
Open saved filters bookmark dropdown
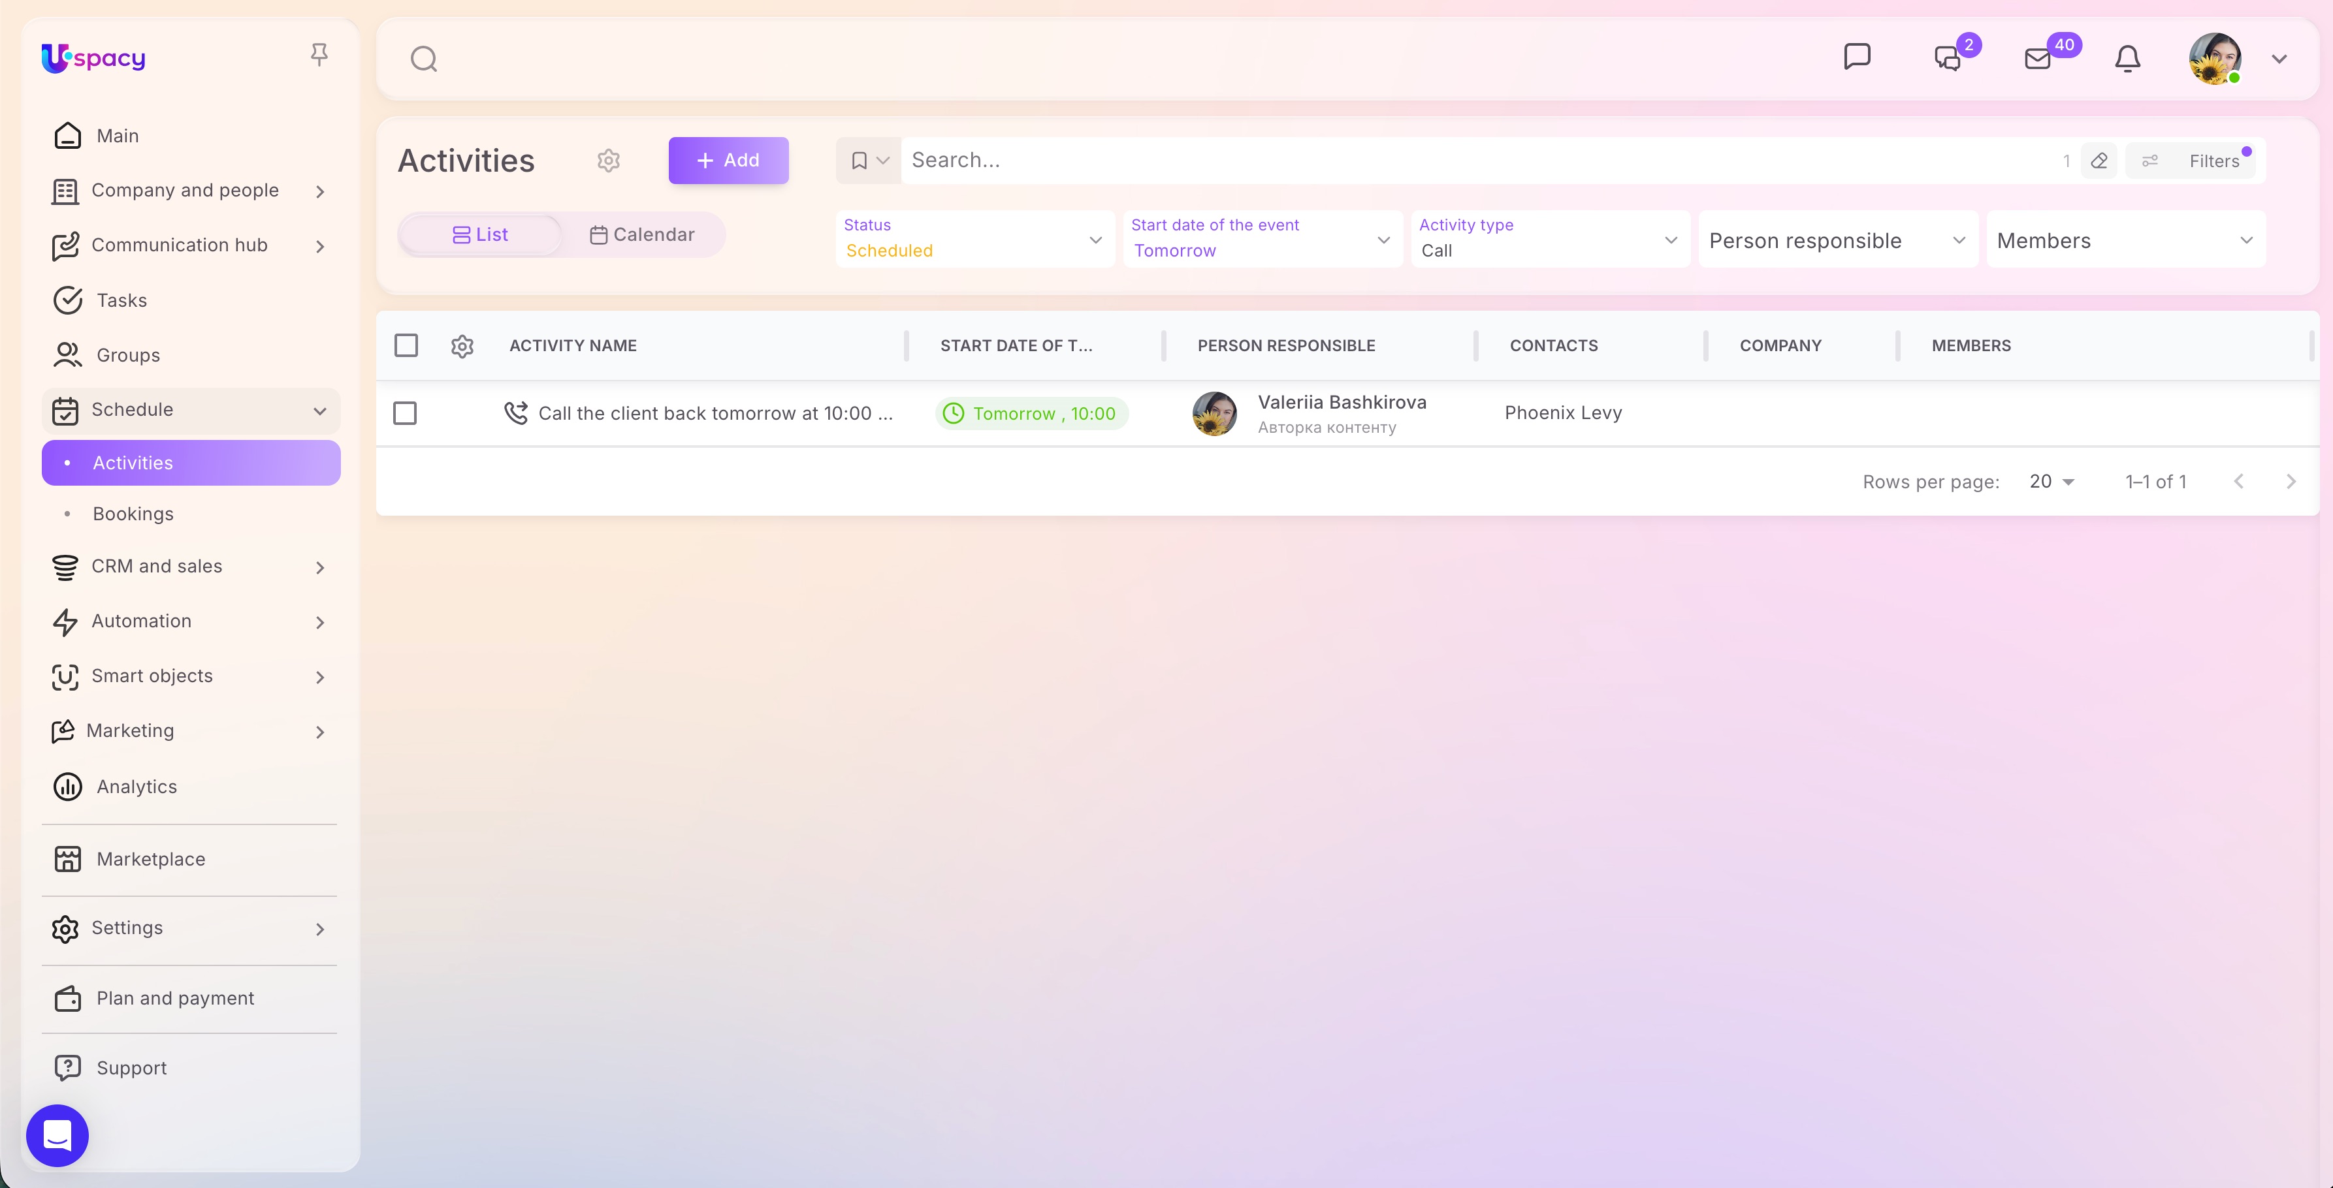pos(869,160)
